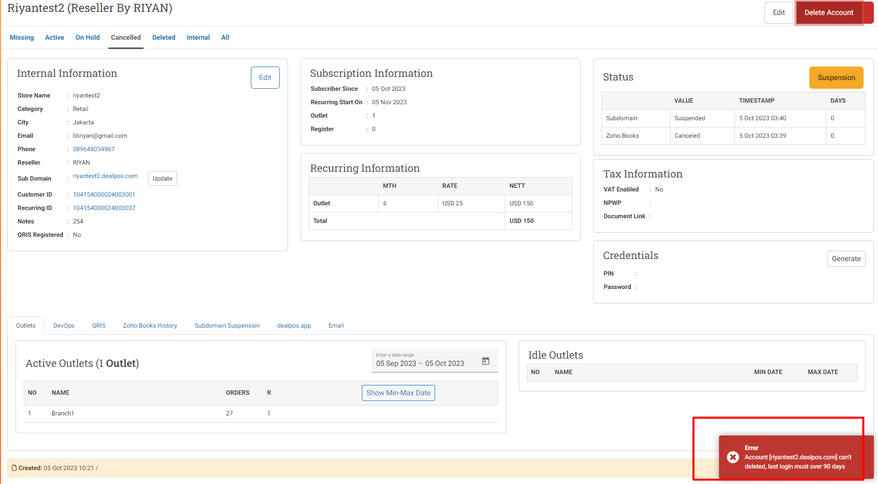Viewport: 878px width, 484px height.
Task: Click the orders count 27 for Branch1
Action: coord(229,413)
